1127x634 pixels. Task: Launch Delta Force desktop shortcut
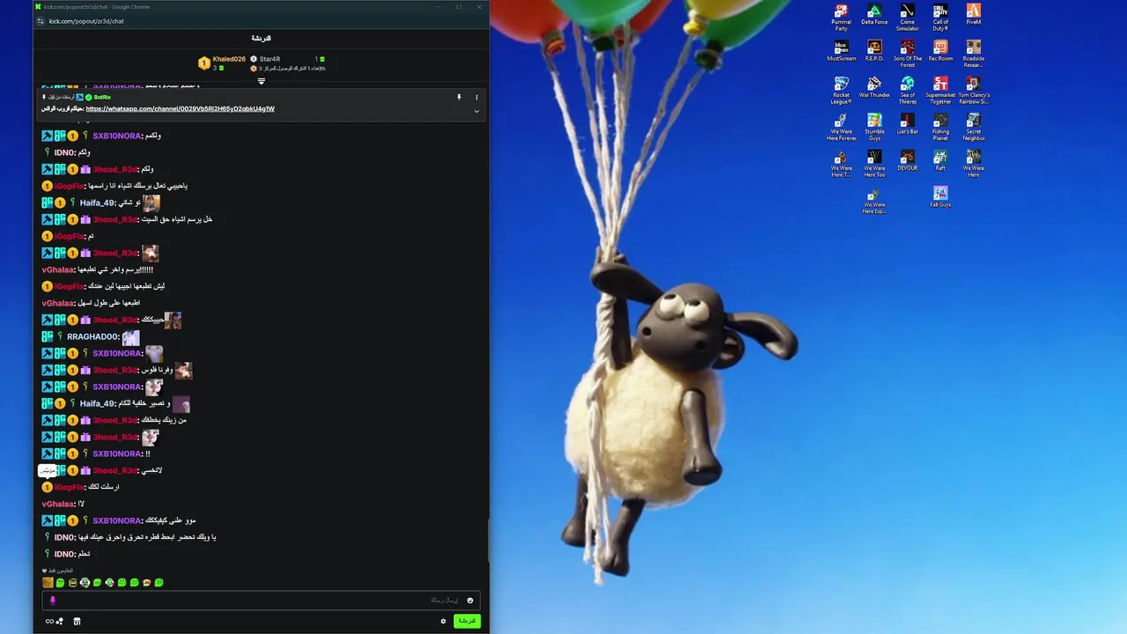click(x=874, y=16)
